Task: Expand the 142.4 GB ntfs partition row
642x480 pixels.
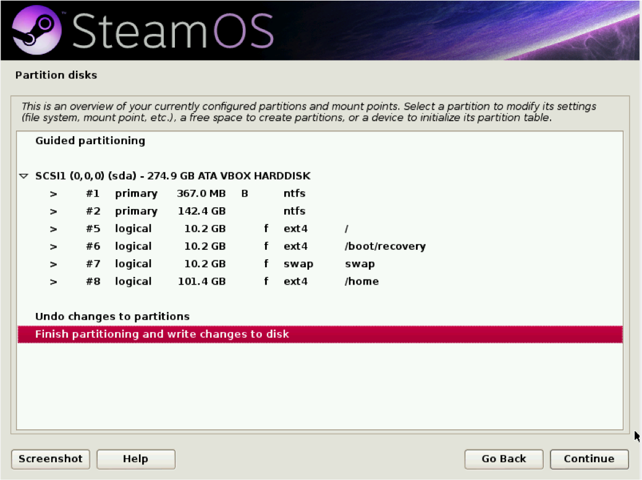Action: click(x=53, y=211)
